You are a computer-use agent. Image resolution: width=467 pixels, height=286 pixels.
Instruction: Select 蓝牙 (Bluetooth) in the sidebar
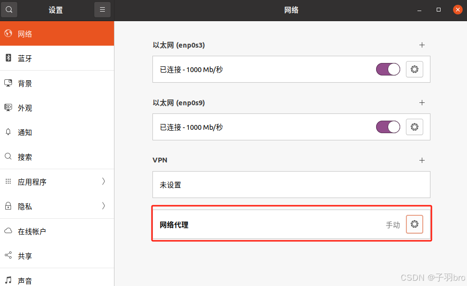pyautogui.click(x=57, y=59)
